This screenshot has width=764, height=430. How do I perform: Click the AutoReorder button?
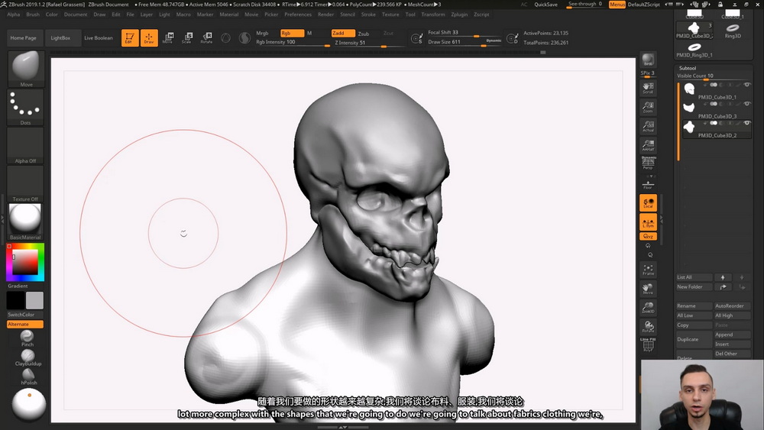[732, 306]
